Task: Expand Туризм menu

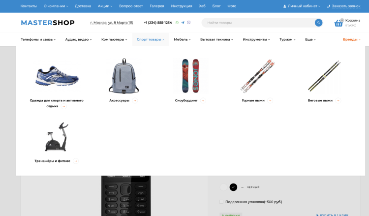Action: click(x=287, y=39)
